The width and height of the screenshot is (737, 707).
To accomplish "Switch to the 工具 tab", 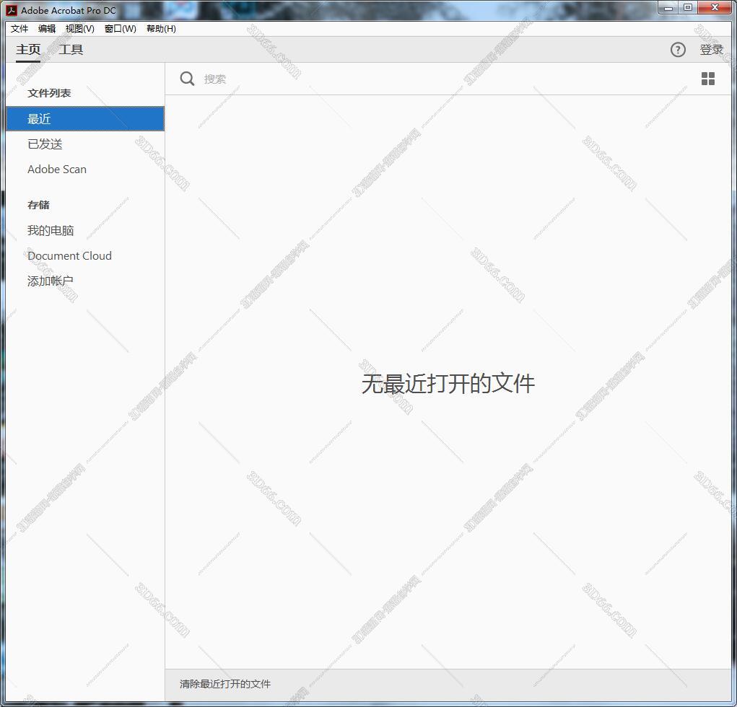I will [71, 49].
